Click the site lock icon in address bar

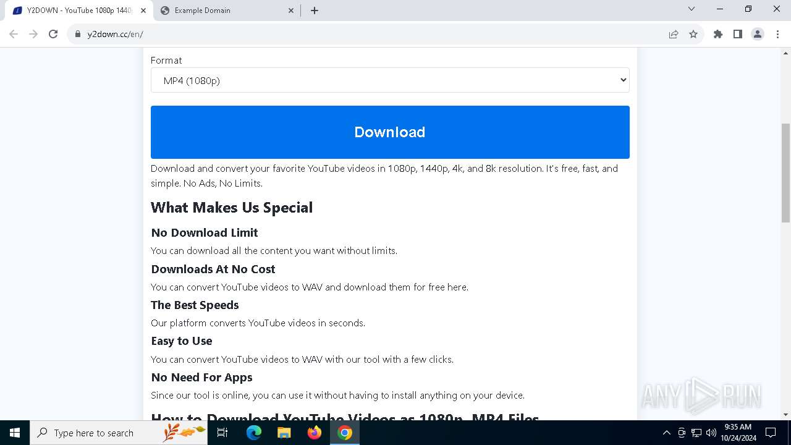(x=78, y=35)
